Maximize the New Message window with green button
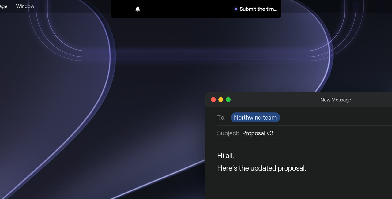The height and width of the screenshot is (199, 392). [228, 99]
